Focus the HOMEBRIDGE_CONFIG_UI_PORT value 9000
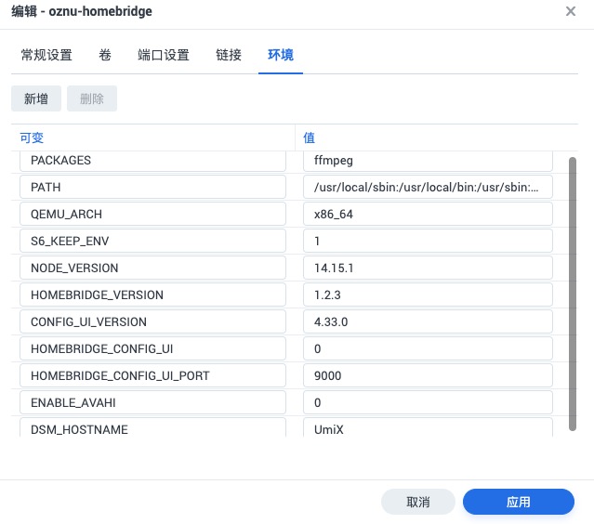 coord(428,375)
